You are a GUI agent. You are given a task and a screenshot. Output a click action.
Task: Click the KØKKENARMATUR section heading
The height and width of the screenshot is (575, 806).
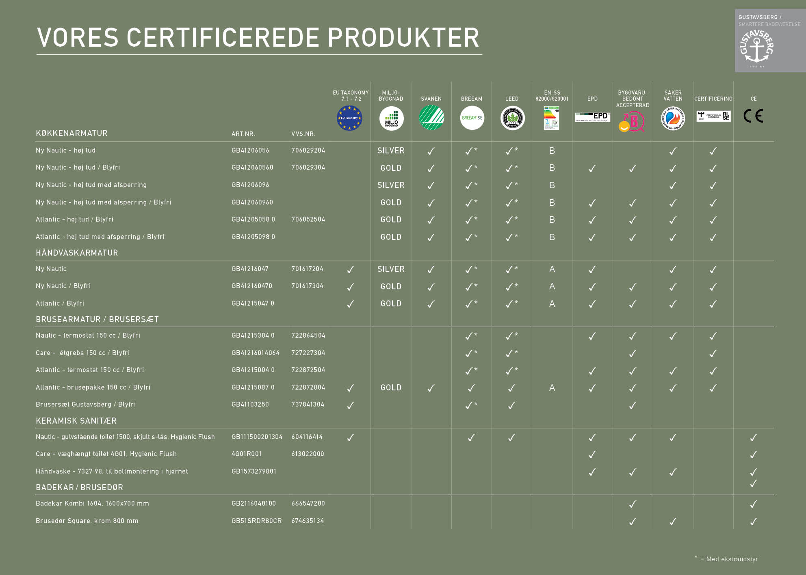(x=71, y=133)
